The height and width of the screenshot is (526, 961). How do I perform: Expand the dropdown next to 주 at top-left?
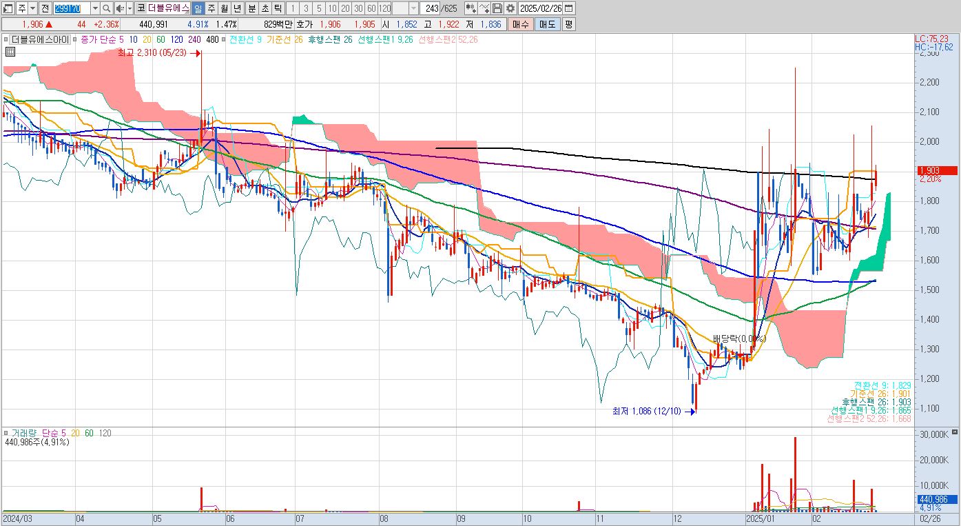pyautogui.click(x=32, y=8)
